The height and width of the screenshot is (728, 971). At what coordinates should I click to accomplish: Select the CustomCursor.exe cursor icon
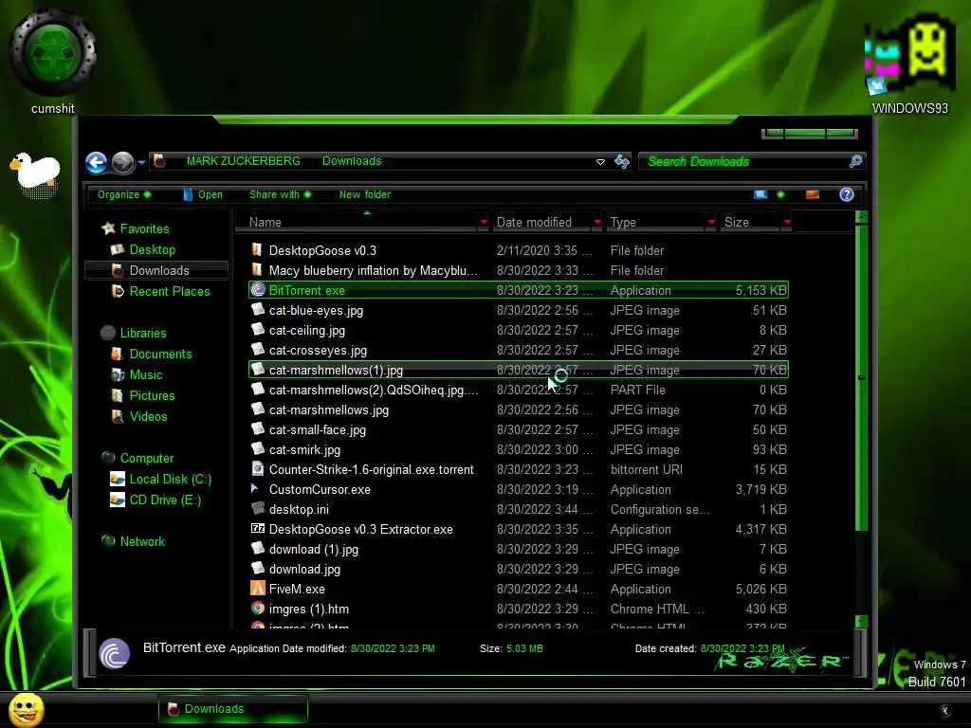pos(254,488)
